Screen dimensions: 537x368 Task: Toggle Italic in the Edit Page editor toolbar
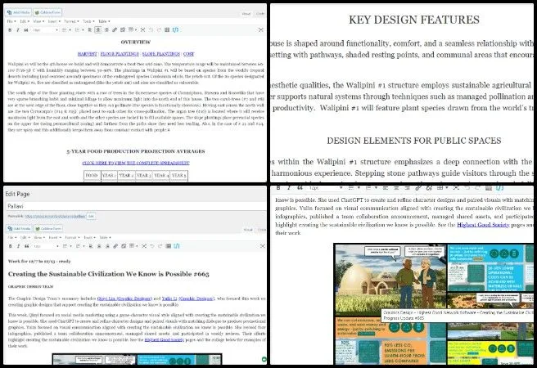tap(20, 245)
